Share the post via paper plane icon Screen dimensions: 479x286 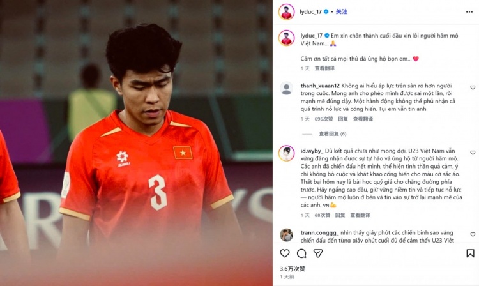pos(318,253)
